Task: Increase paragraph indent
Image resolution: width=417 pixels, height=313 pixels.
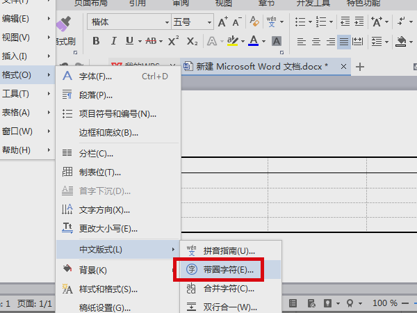Action: [359, 22]
